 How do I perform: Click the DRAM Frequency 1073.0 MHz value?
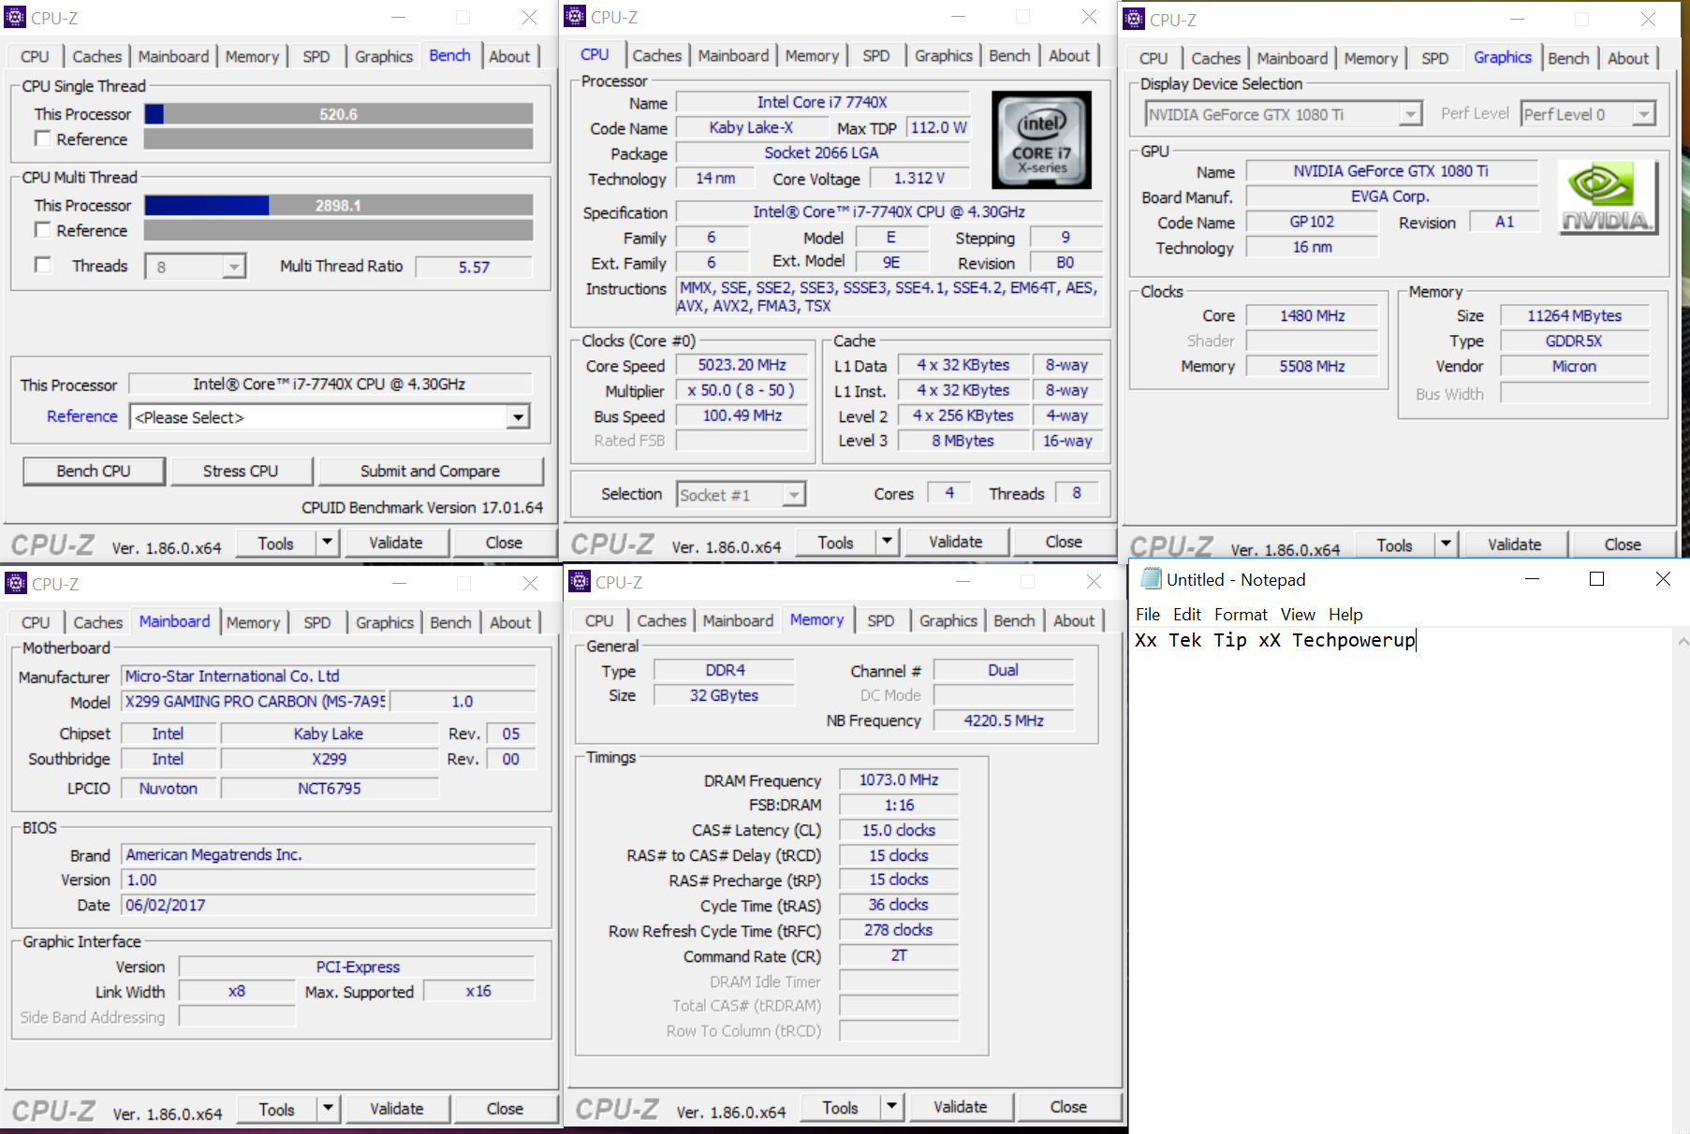(899, 779)
